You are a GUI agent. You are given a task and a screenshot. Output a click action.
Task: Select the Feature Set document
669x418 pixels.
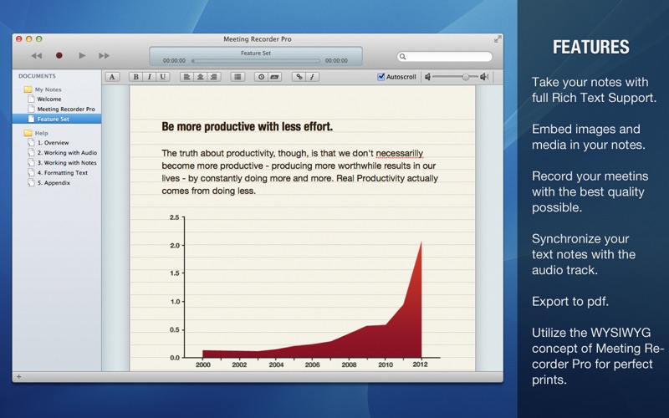(57, 119)
